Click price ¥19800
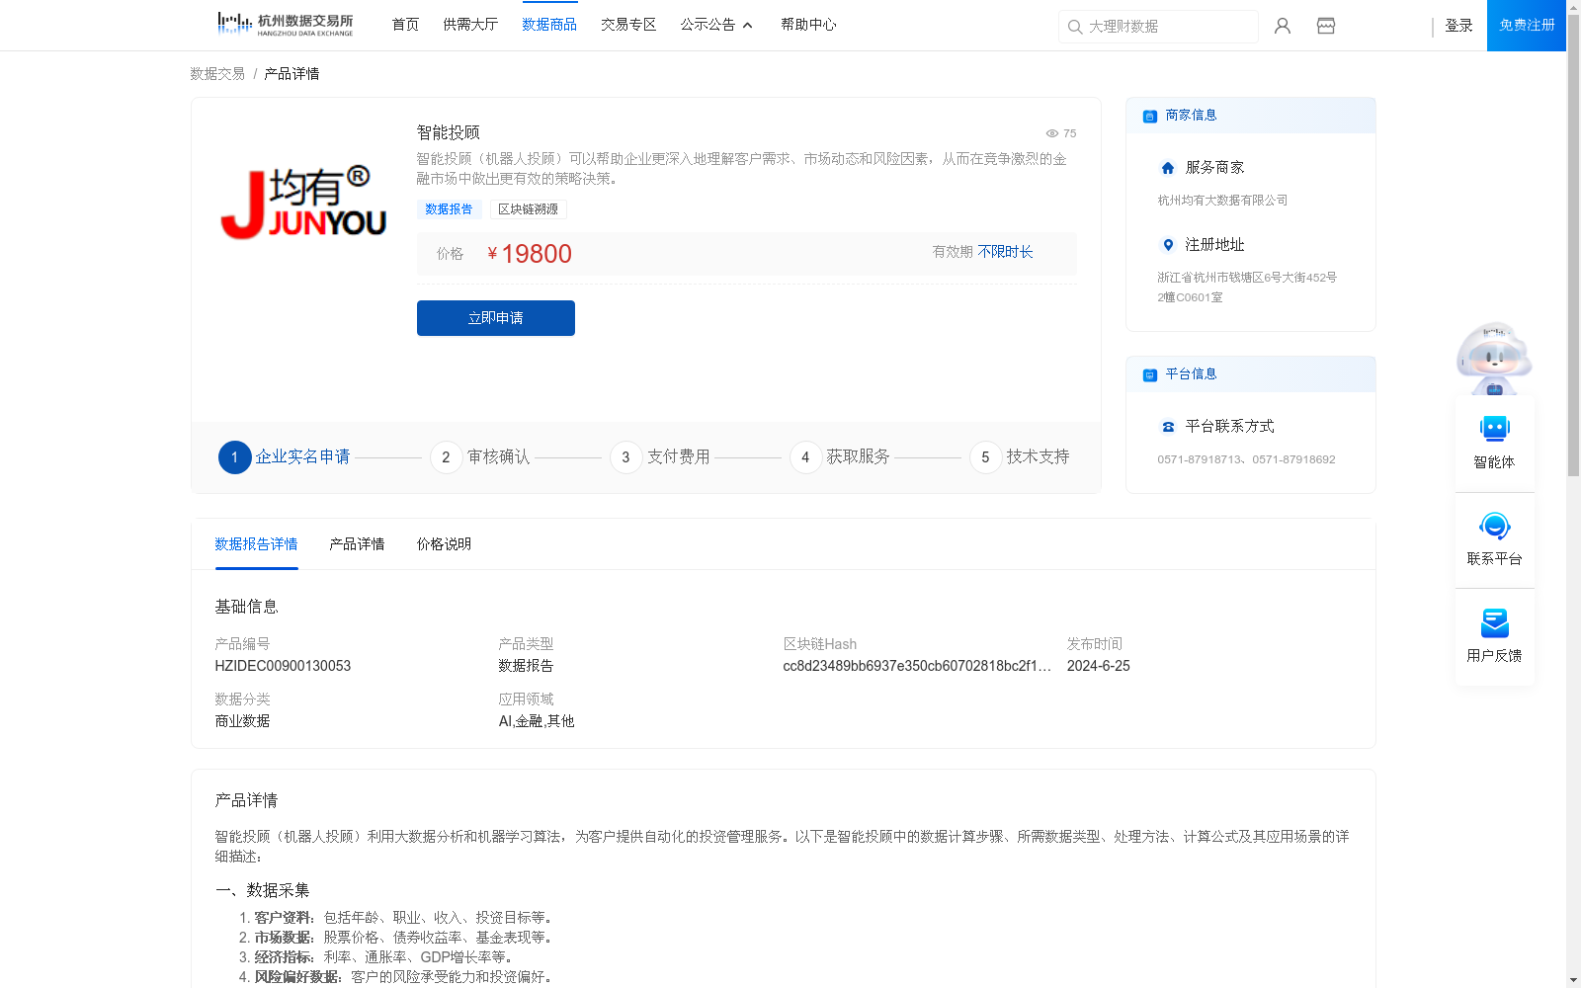 coord(530,254)
